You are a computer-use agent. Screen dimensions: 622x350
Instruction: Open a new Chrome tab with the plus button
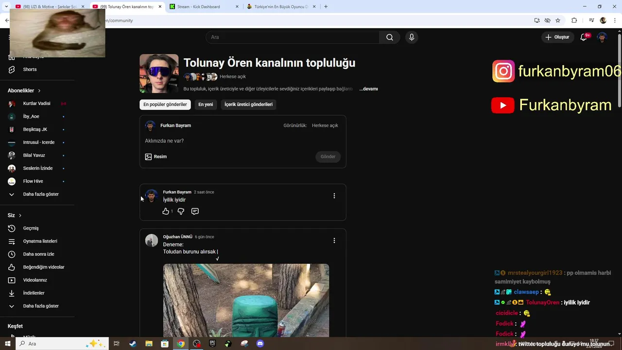326,6
